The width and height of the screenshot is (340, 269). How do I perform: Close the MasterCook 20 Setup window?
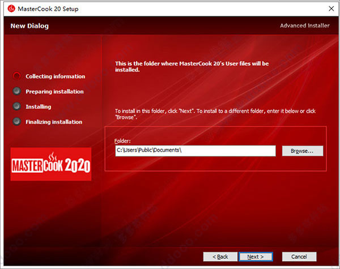point(329,9)
